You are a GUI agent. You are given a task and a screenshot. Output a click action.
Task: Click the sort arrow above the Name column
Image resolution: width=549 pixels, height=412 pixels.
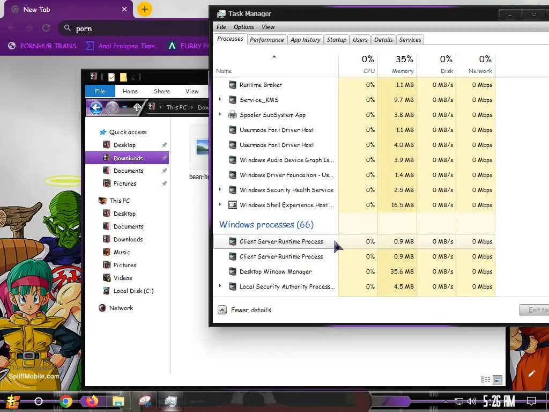pyautogui.click(x=274, y=56)
